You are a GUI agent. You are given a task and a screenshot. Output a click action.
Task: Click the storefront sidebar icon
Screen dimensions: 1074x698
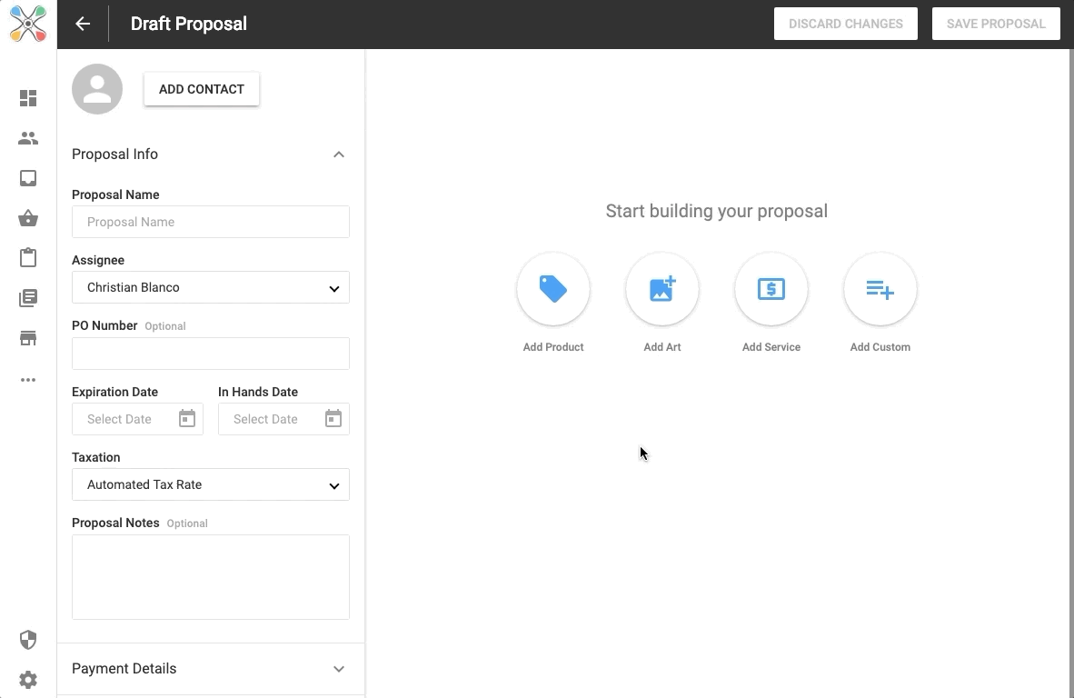tap(28, 337)
